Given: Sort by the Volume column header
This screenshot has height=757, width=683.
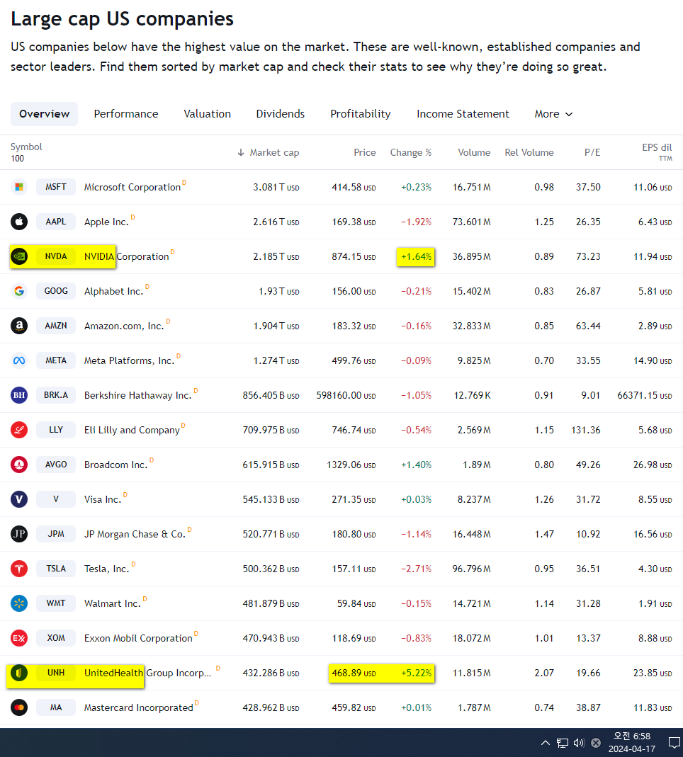Looking at the screenshot, I should click(474, 152).
